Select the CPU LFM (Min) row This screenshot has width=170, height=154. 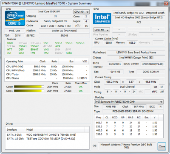coord(47,67)
